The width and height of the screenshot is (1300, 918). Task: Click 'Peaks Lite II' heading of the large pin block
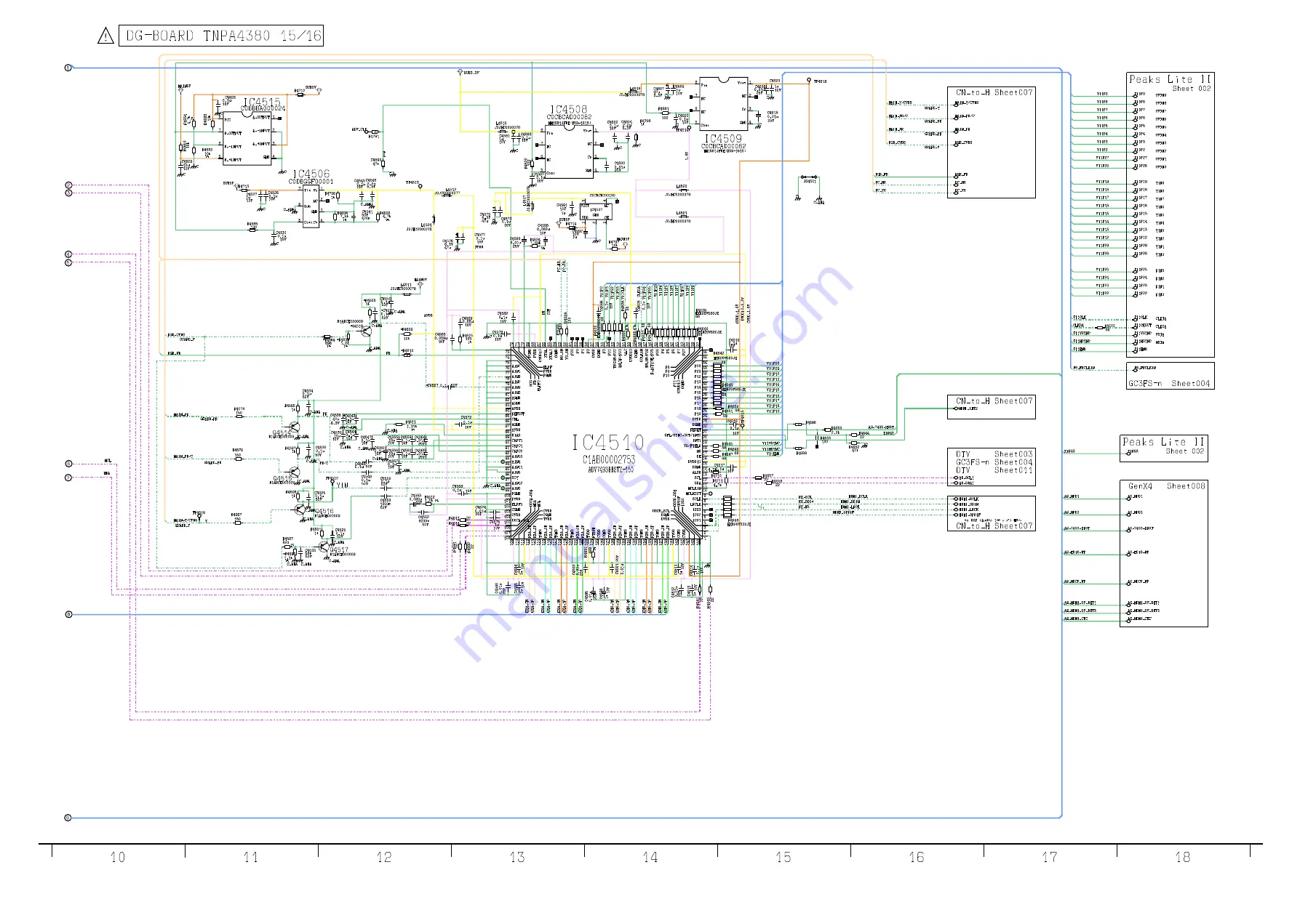point(1170,79)
